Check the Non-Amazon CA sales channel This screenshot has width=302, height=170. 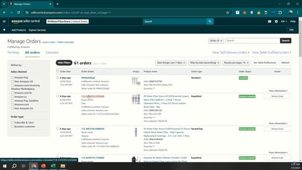tap(12, 108)
